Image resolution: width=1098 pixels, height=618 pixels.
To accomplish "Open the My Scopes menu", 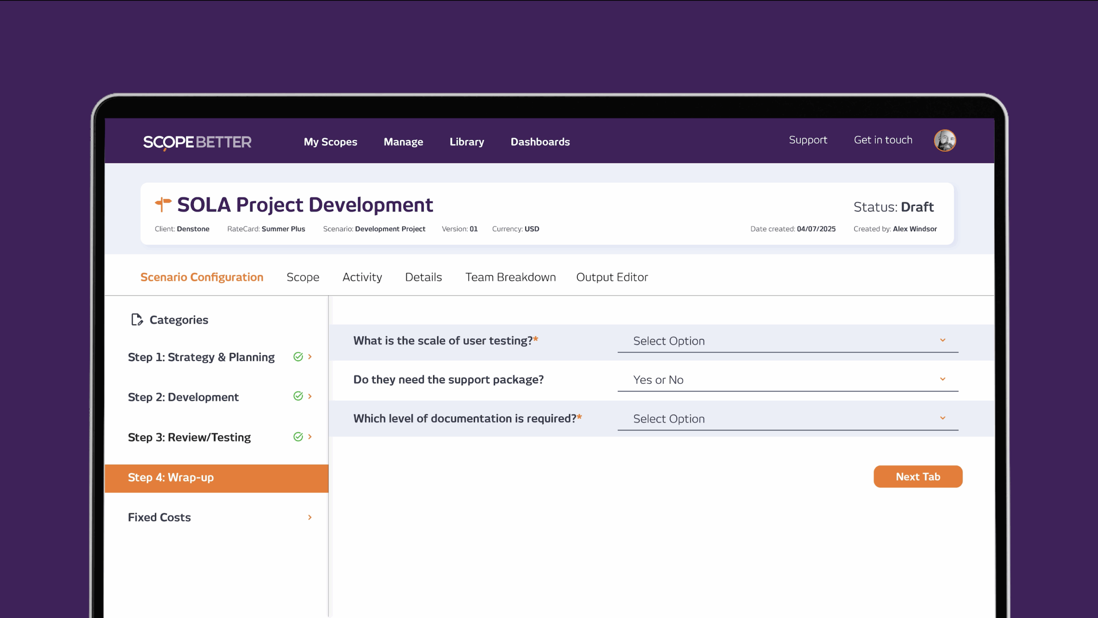I will [330, 142].
